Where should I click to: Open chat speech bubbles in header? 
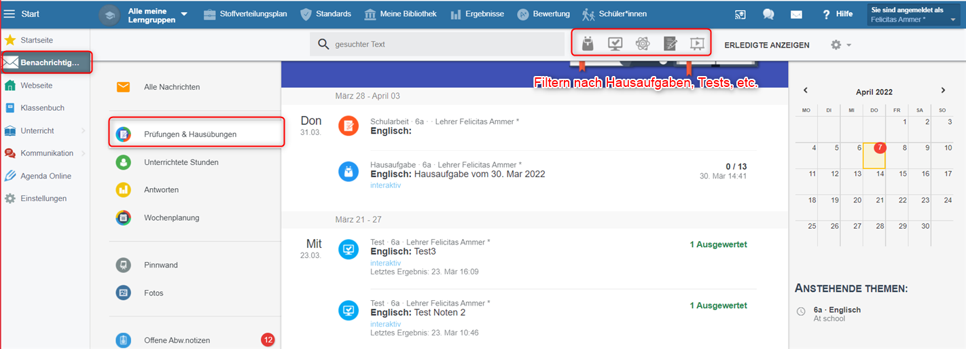pyautogui.click(x=768, y=14)
